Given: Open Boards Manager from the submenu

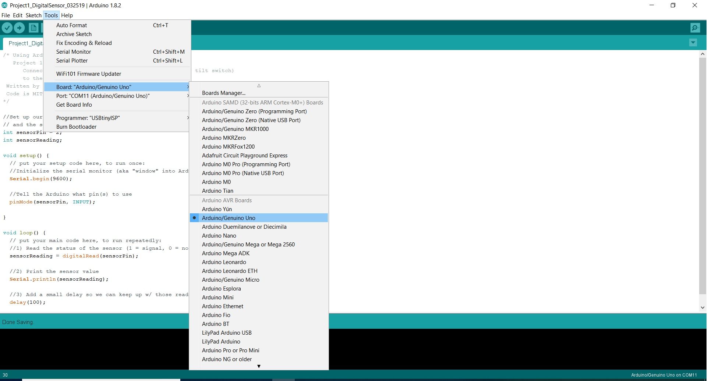Looking at the screenshot, I should click(223, 93).
